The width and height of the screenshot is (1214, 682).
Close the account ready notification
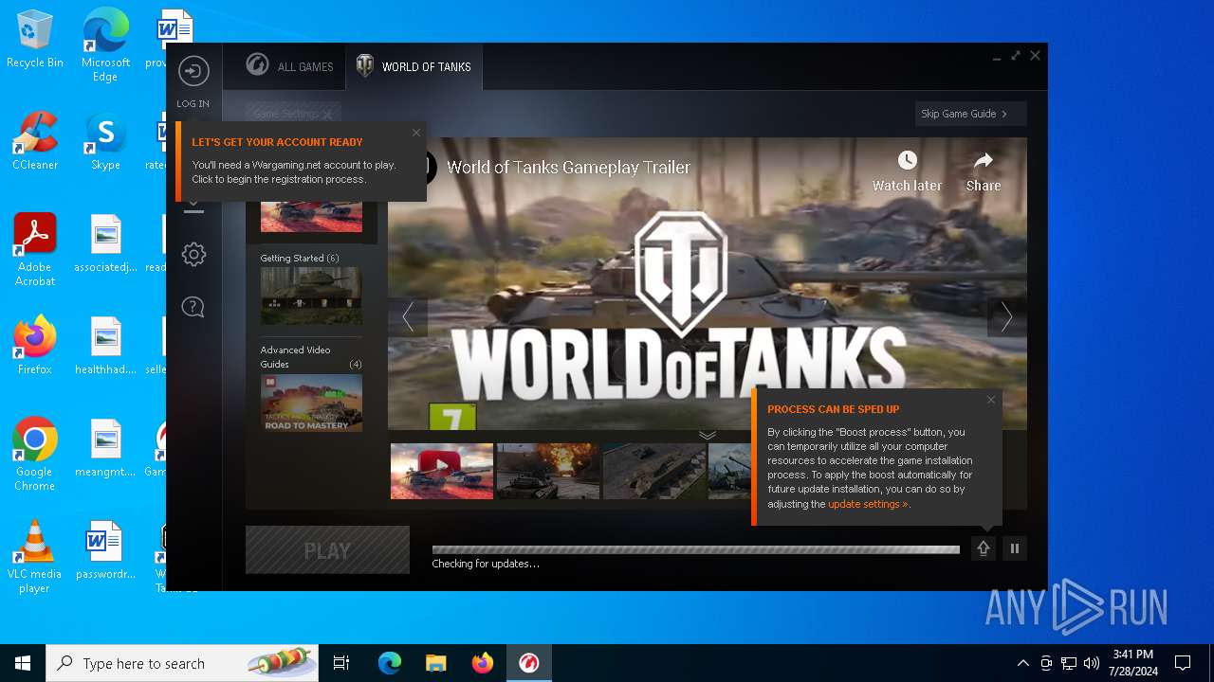[x=415, y=133]
